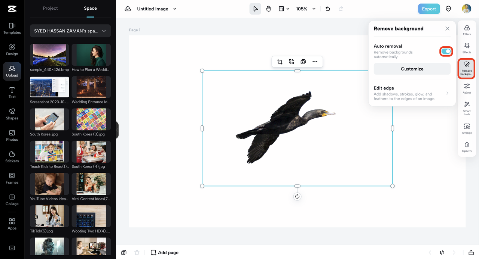Open keyboard shortcuts icon at sidebar bottom
This screenshot has height=259, width=479.
point(12,248)
